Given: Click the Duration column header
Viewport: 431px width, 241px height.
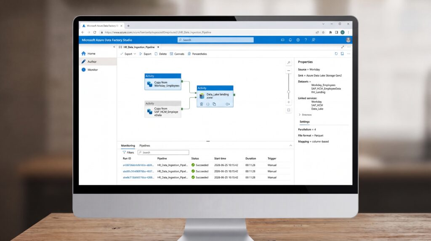Looking at the screenshot, I should point(250,158).
